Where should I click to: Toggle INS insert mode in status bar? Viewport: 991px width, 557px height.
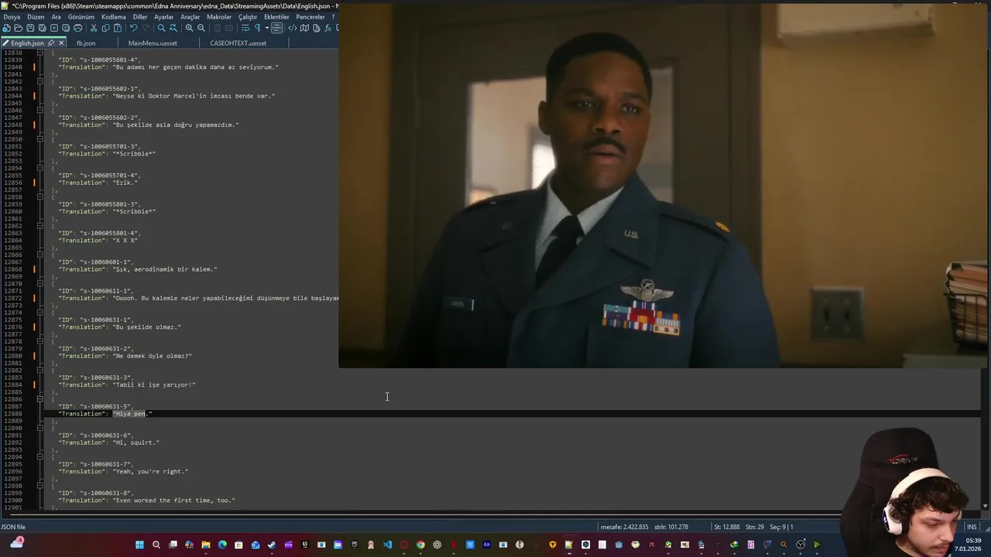pyautogui.click(x=972, y=527)
